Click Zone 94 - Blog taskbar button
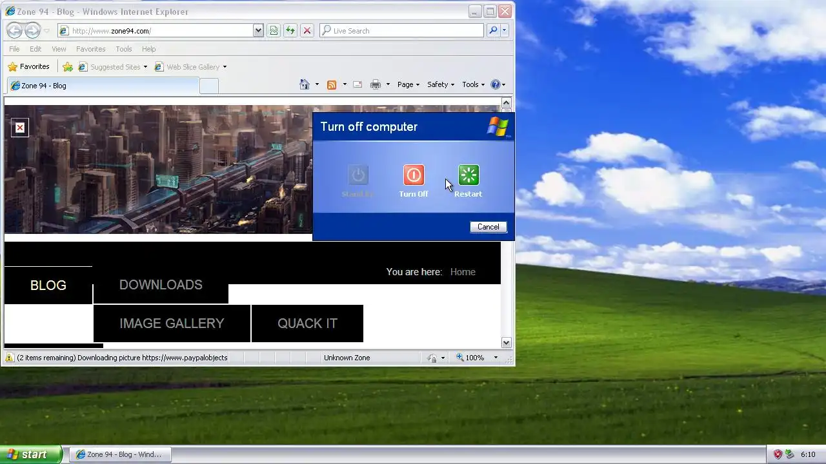The height and width of the screenshot is (464, 826). click(119, 454)
